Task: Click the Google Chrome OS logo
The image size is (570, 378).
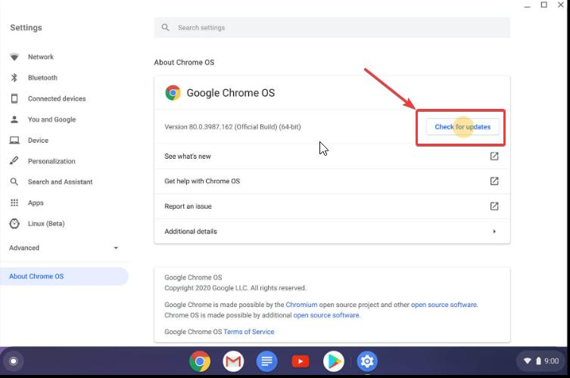Action: click(173, 93)
